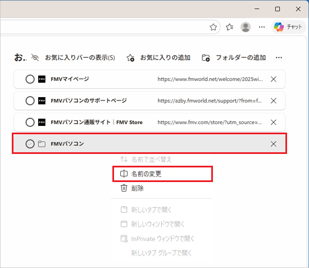
Task: Open favorites page more options ellipsis
Action: pos(279,57)
